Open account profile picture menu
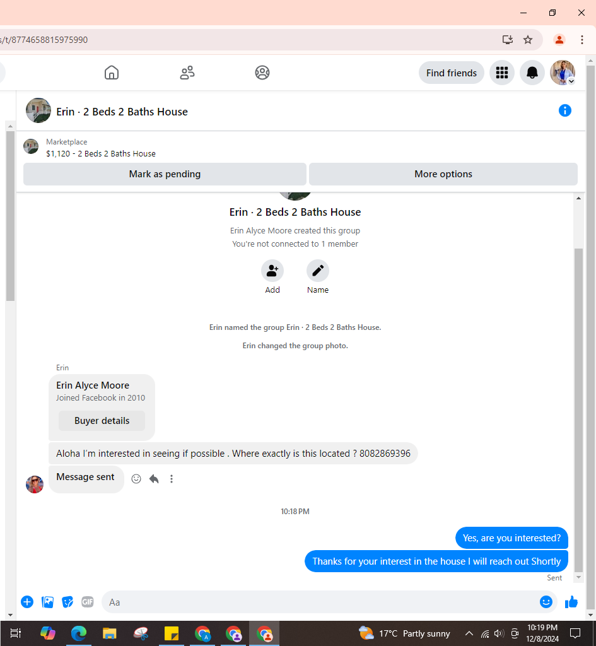 click(563, 73)
